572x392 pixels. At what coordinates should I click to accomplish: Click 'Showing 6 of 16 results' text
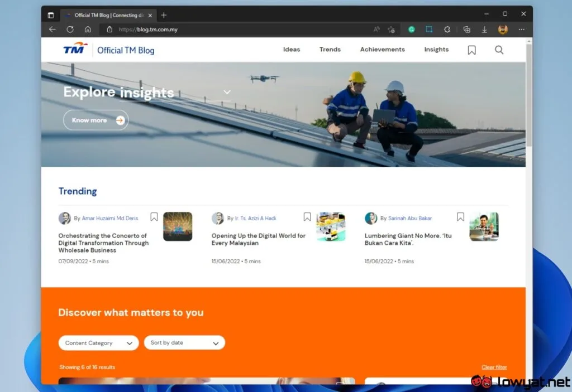click(87, 367)
